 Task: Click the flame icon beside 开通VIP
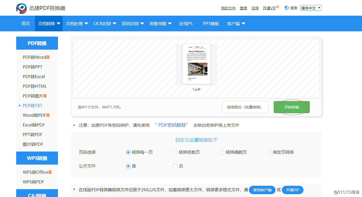278,7
